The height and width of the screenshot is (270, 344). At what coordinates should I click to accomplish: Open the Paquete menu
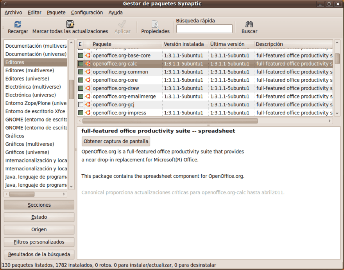(x=56, y=13)
